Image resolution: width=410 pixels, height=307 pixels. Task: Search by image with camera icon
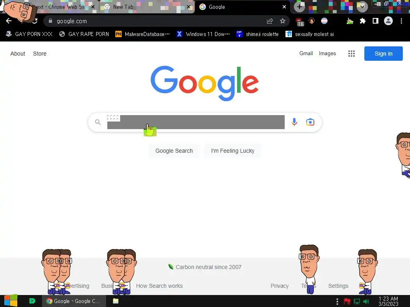click(x=310, y=122)
